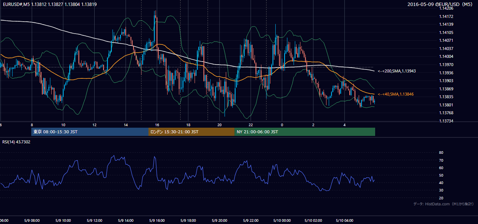Click RSI level 50 on axis
Screen dimensions: 478x224
click(441, 175)
